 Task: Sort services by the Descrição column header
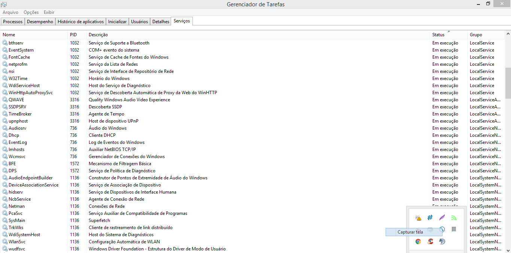258,35
